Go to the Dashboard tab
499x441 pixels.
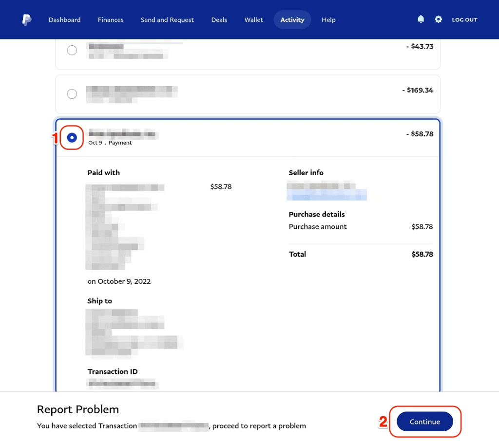(x=64, y=20)
